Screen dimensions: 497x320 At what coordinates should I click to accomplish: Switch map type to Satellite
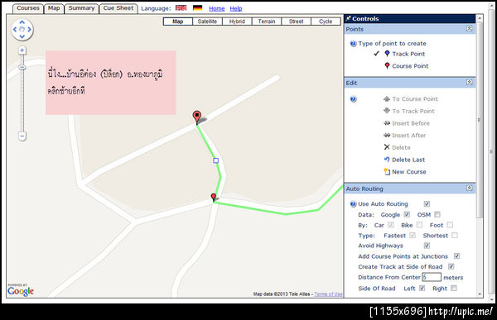click(207, 21)
